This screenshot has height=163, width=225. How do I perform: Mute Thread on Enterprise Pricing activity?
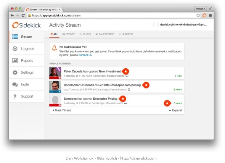(62, 110)
